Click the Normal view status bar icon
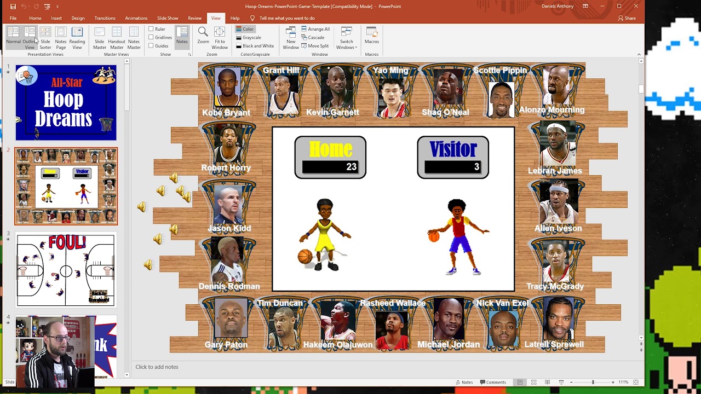The width and height of the screenshot is (701, 394). [520, 382]
